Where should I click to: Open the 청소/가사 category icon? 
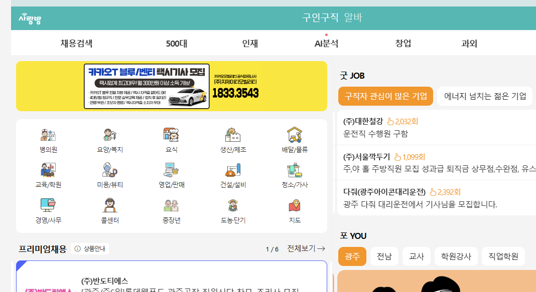pyautogui.click(x=294, y=170)
